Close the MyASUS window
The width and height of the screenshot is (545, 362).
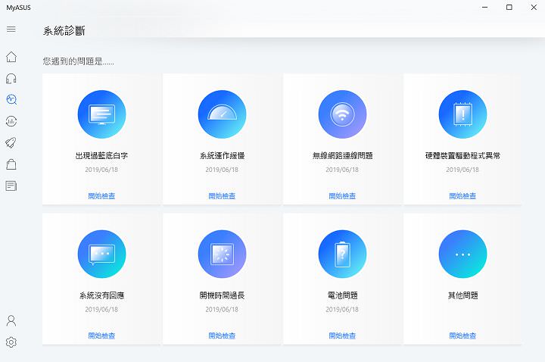[534, 7]
